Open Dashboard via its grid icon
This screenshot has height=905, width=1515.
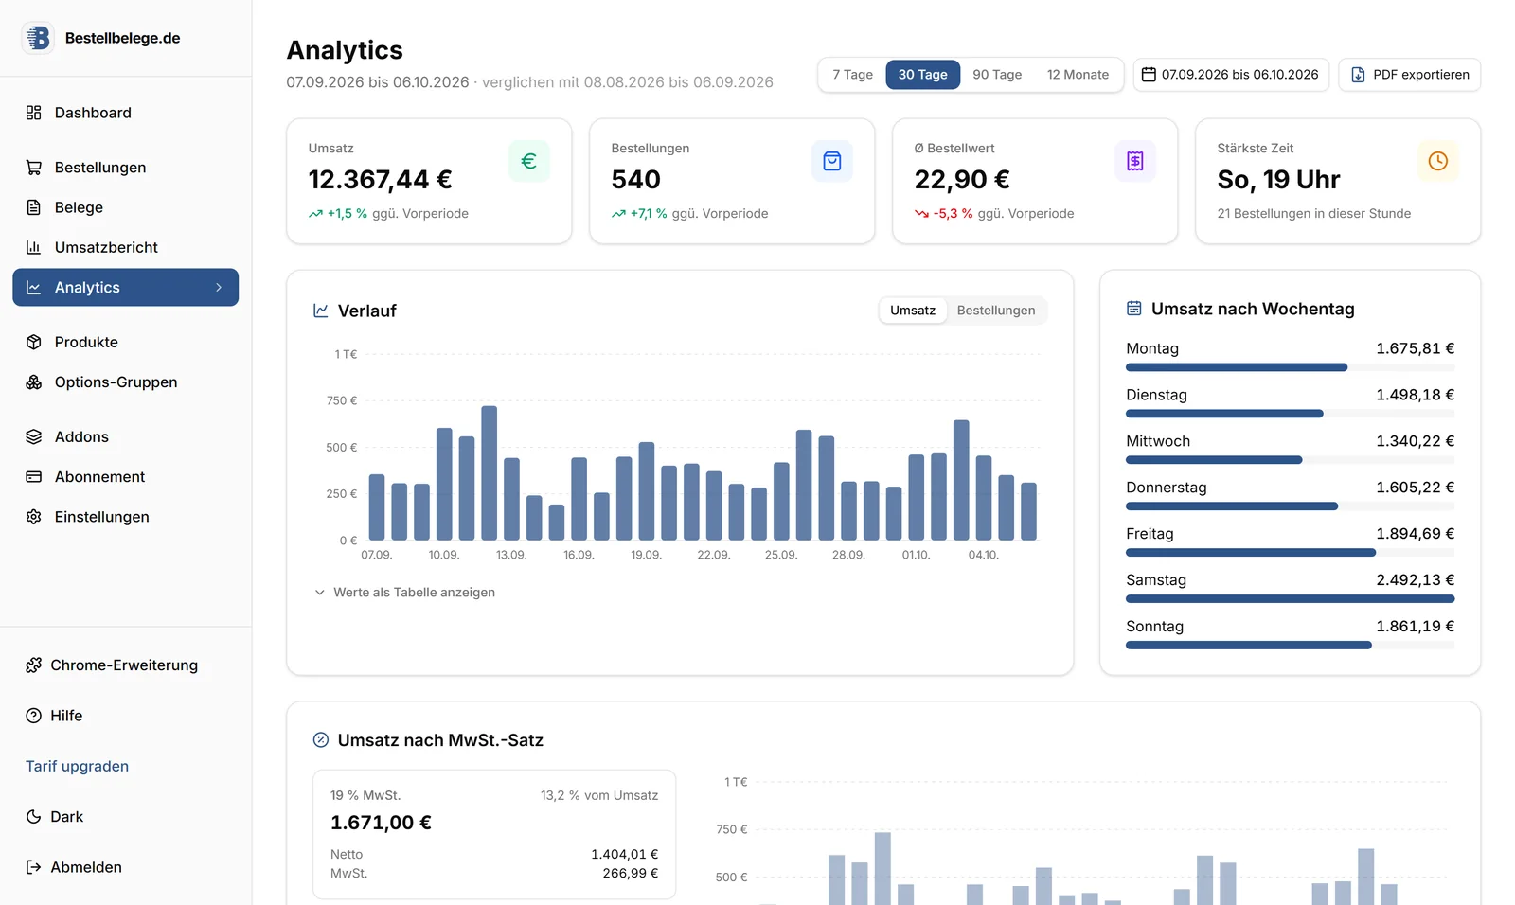(34, 113)
